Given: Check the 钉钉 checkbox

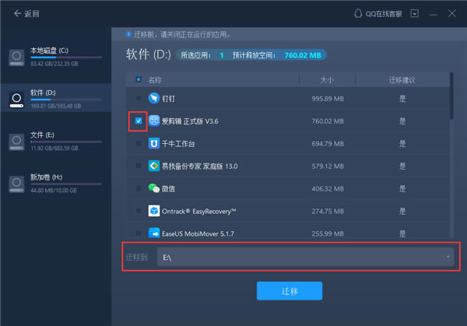Looking at the screenshot, I should (x=139, y=98).
